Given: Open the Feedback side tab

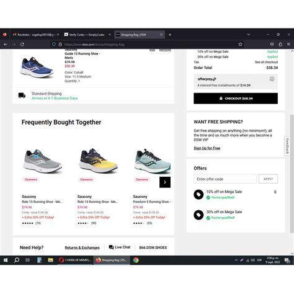Looking at the screenshot, I should click(287, 146).
